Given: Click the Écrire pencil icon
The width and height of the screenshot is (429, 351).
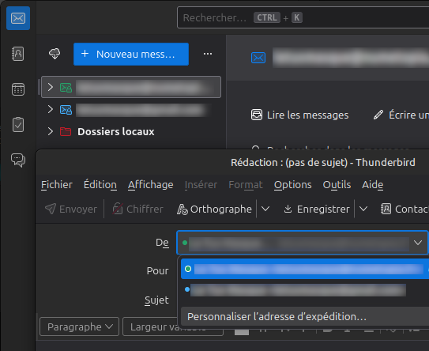Looking at the screenshot, I should tap(378, 115).
